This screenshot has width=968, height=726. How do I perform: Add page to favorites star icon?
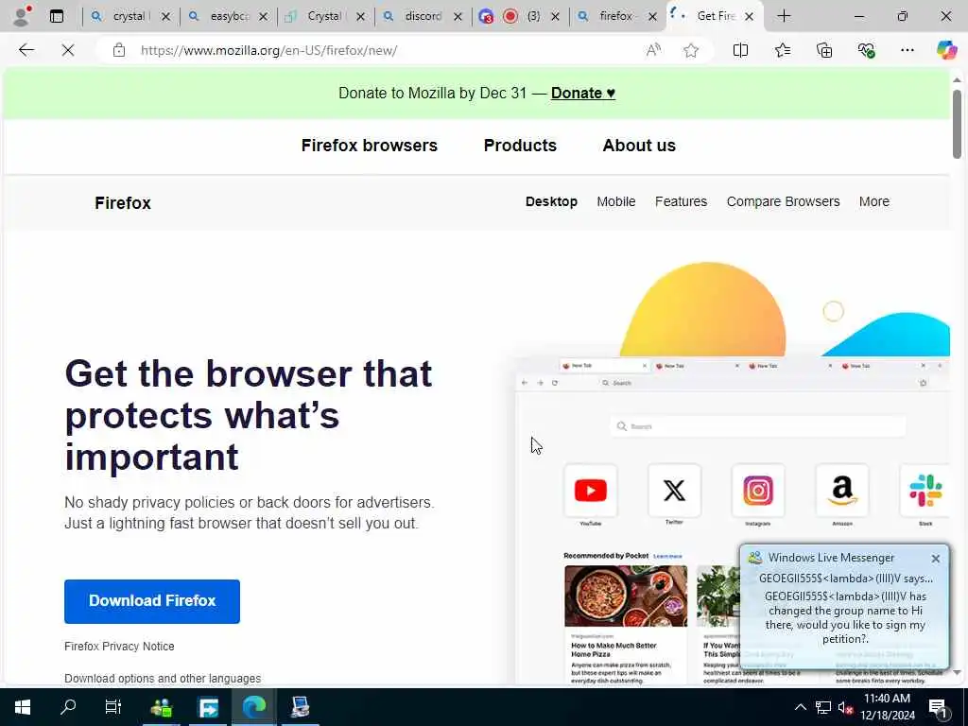coord(691,51)
